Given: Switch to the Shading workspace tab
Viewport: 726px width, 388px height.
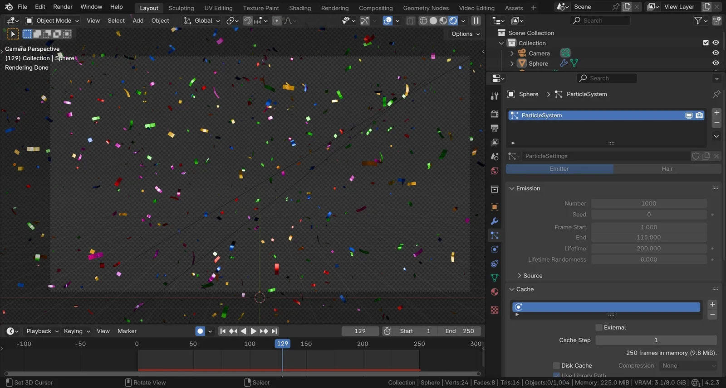Looking at the screenshot, I should click(x=300, y=8).
